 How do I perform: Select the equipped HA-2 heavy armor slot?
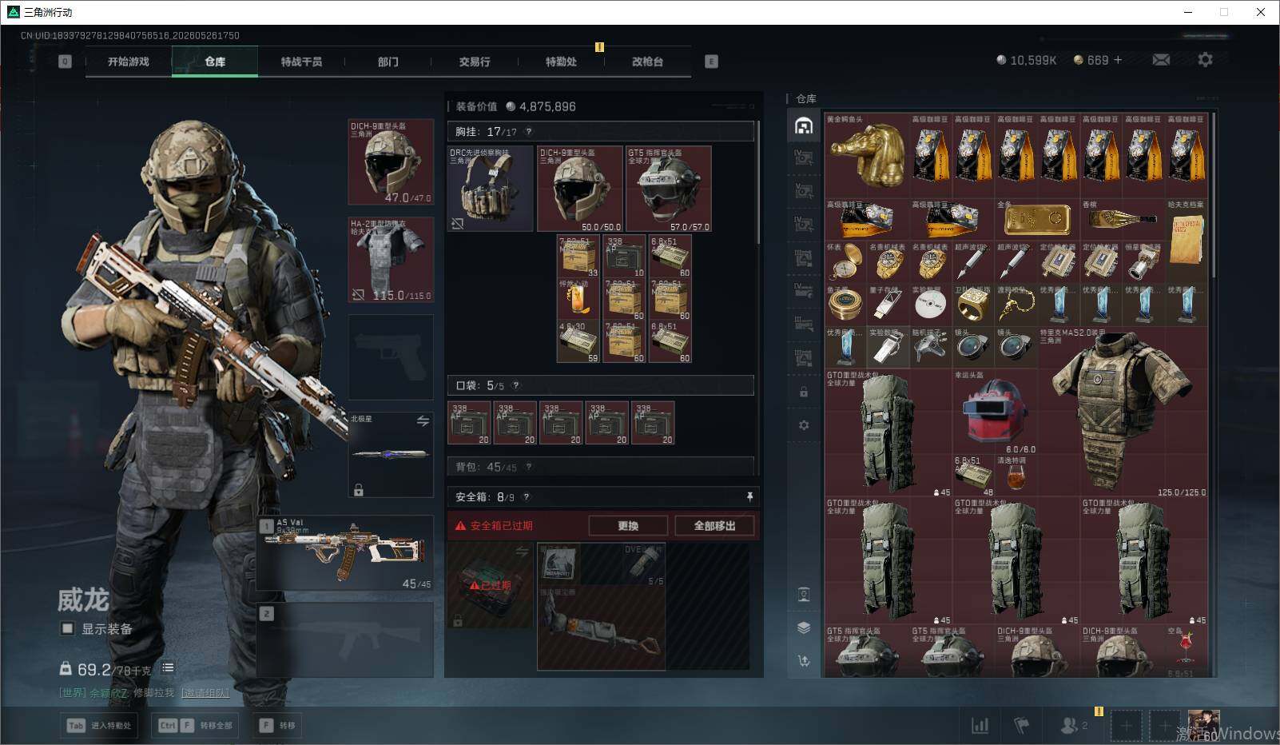pos(392,260)
